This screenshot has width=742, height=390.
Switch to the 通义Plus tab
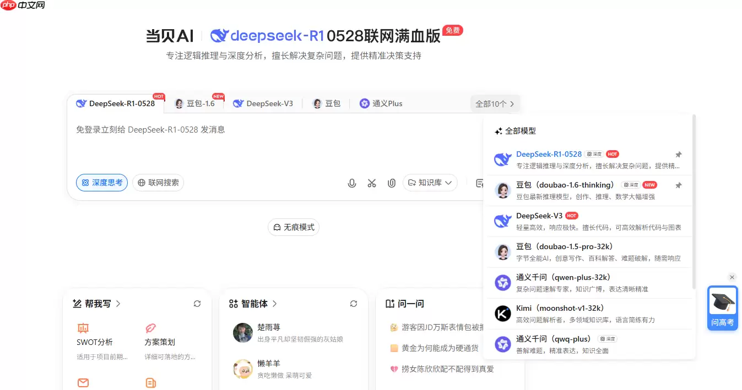pos(380,103)
